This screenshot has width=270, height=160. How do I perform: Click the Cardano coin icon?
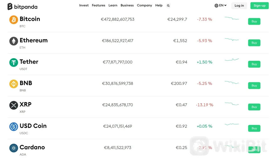pyautogui.click(x=13, y=148)
